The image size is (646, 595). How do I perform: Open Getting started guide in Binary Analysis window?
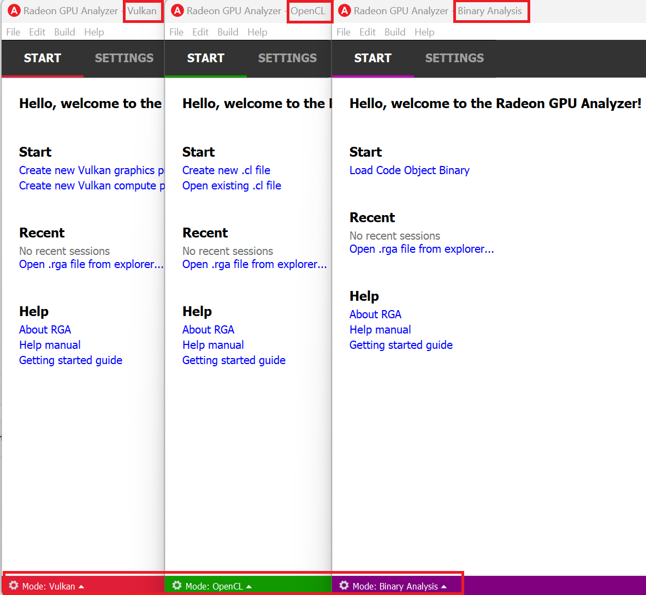[x=401, y=345]
